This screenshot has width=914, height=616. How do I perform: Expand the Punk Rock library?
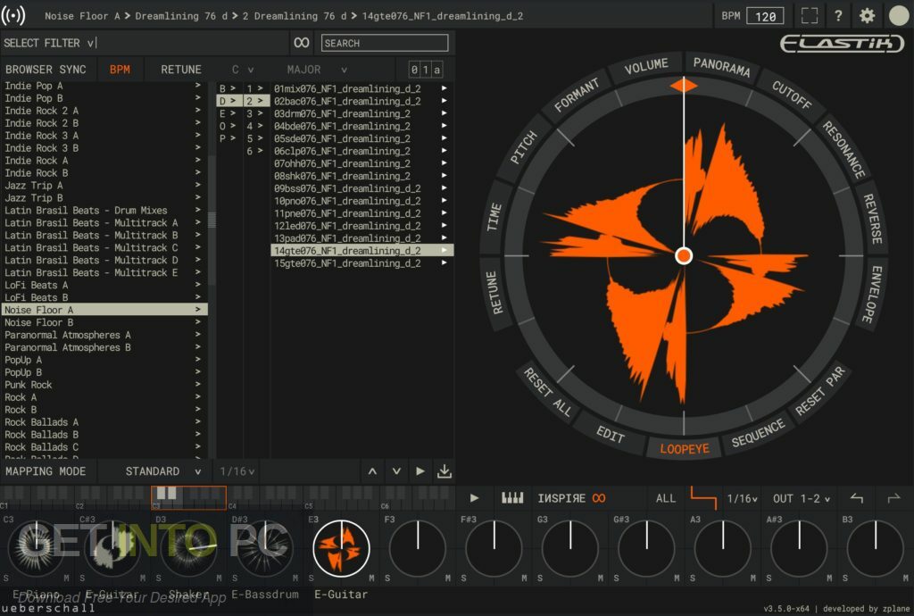[x=104, y=385]
